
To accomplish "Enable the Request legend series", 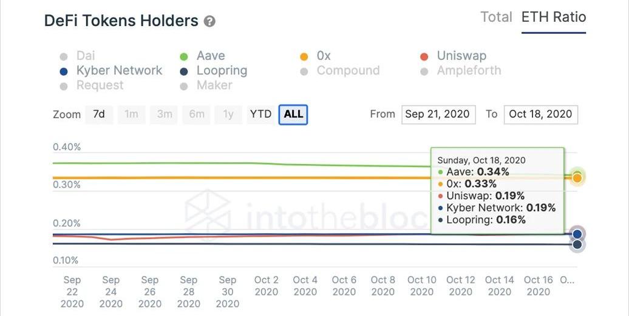I will [100, 85].
